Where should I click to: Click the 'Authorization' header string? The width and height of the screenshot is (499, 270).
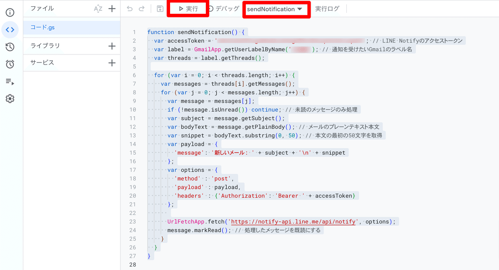243,196
